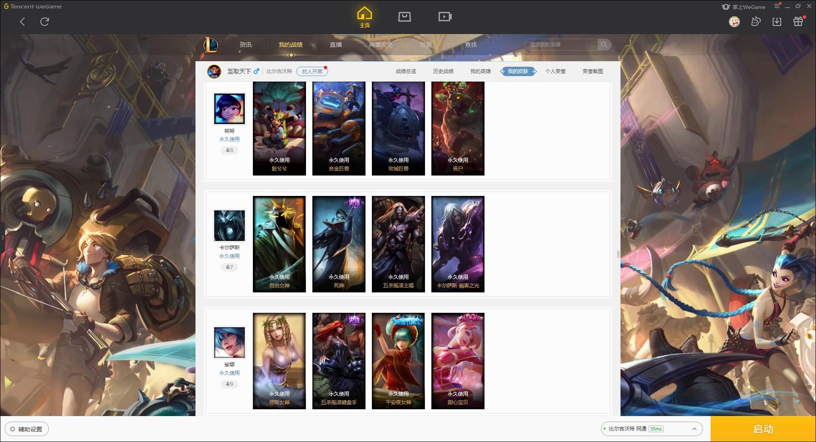Select the 我的皮肤 sub-tab
This screenshot has width=816, height=442.
tap(518, 71)
